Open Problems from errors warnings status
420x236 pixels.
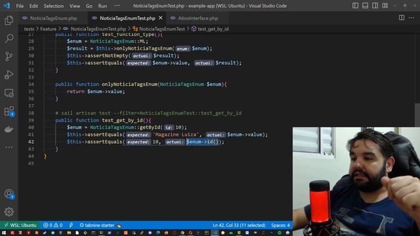(x=53, y=226)
